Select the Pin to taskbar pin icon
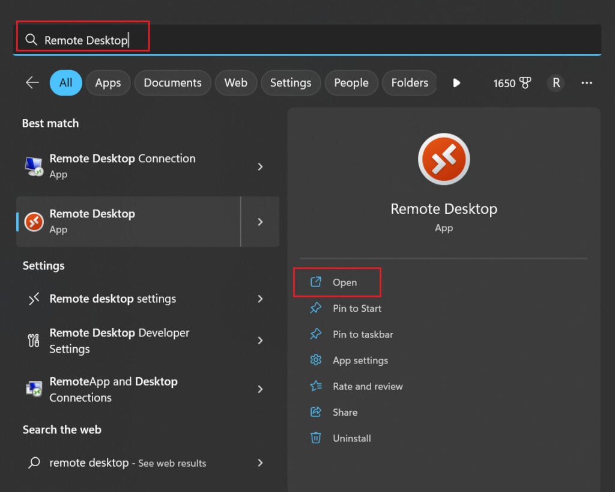This screenshot has width=615, height=492. tap(316, 334)
